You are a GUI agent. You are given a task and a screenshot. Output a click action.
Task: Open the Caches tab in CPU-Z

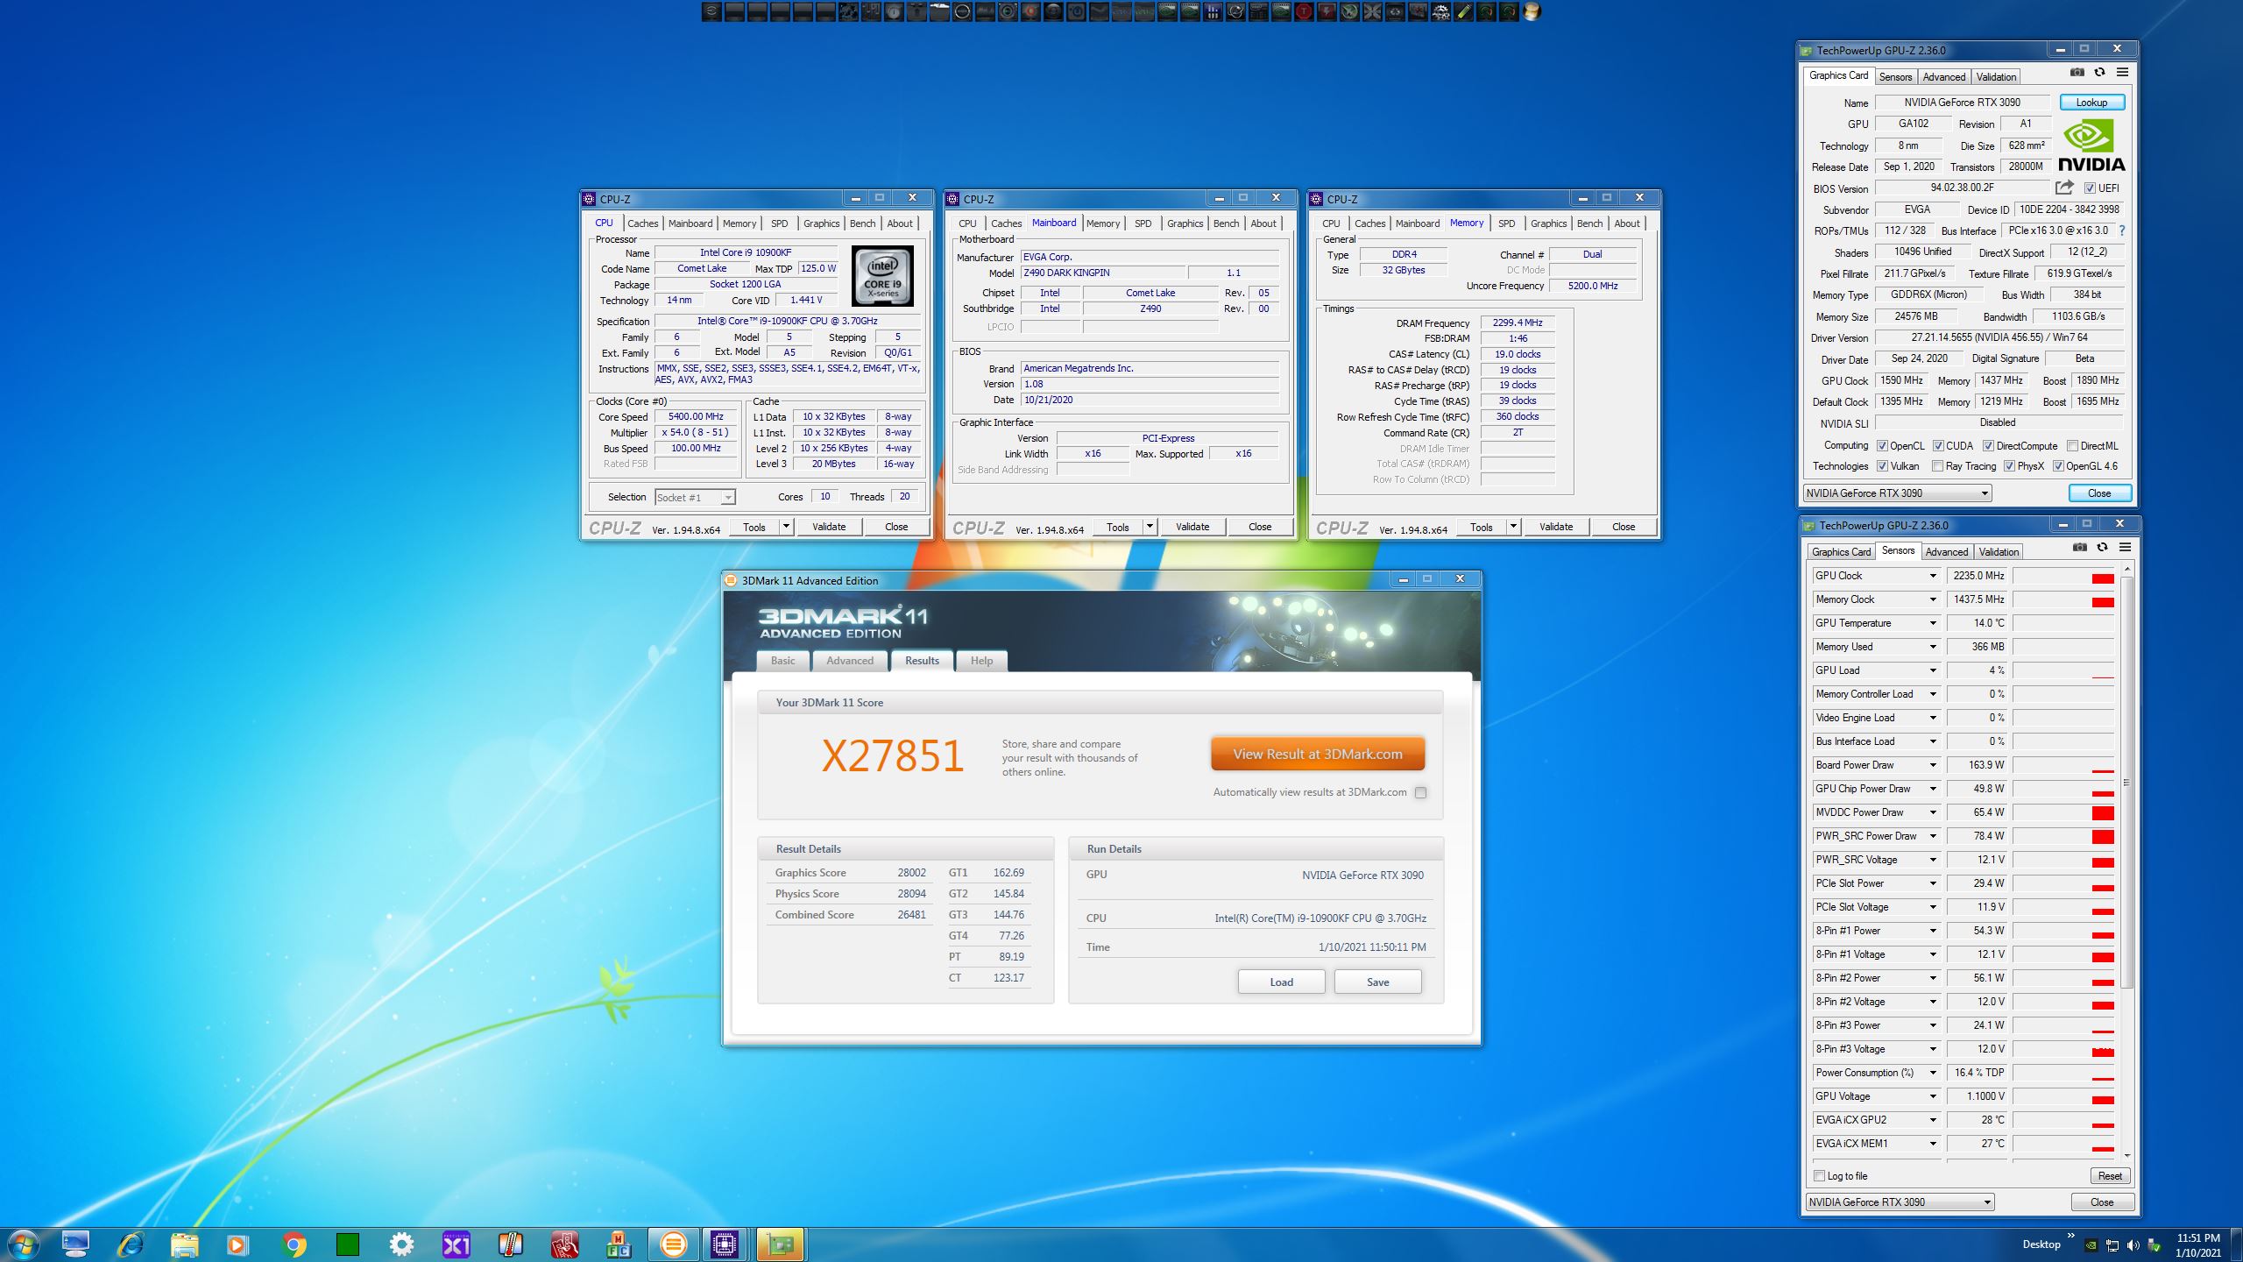[x=642, y=223]
